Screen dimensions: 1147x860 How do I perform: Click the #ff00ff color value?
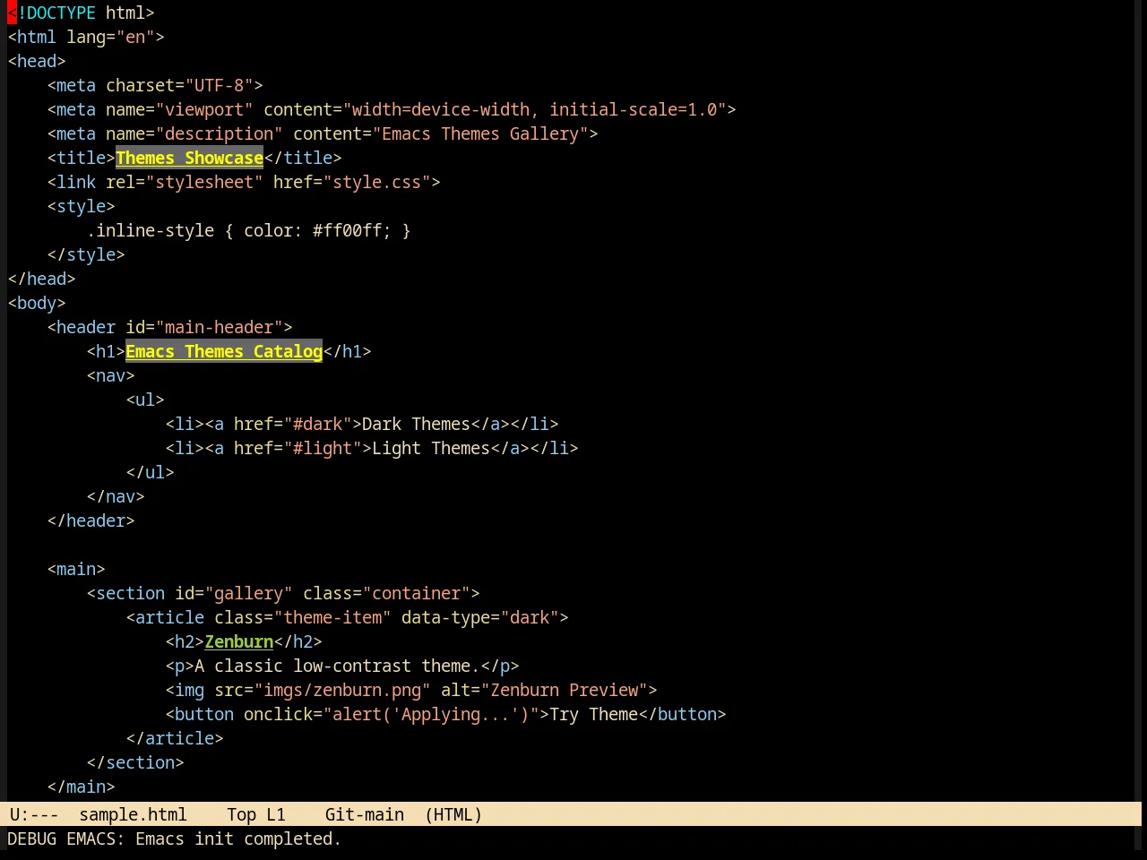347,230
